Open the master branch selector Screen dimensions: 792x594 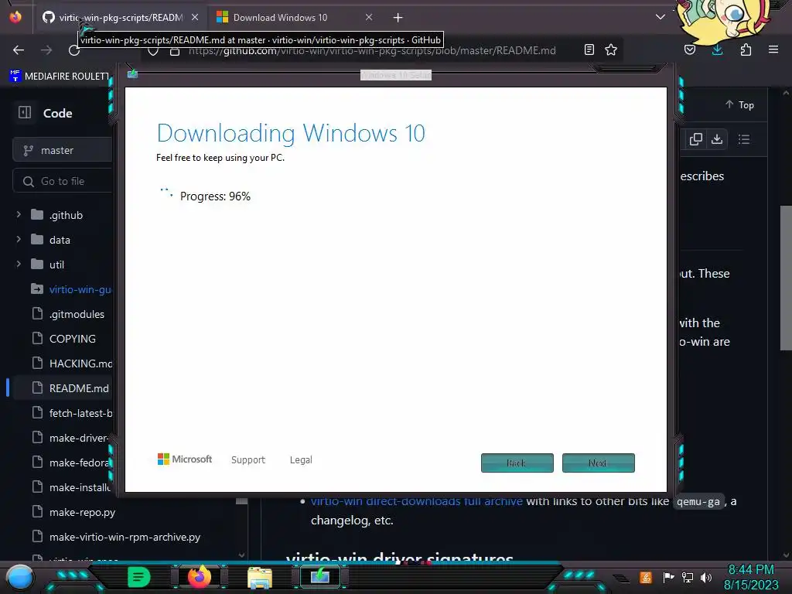[x=63, y=150]
